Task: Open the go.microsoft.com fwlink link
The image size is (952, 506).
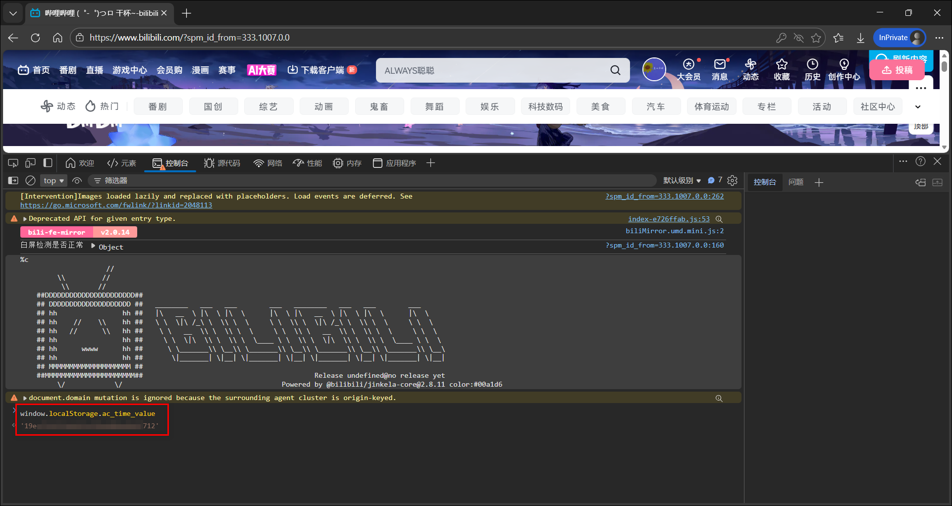Action: pos(116,205)
